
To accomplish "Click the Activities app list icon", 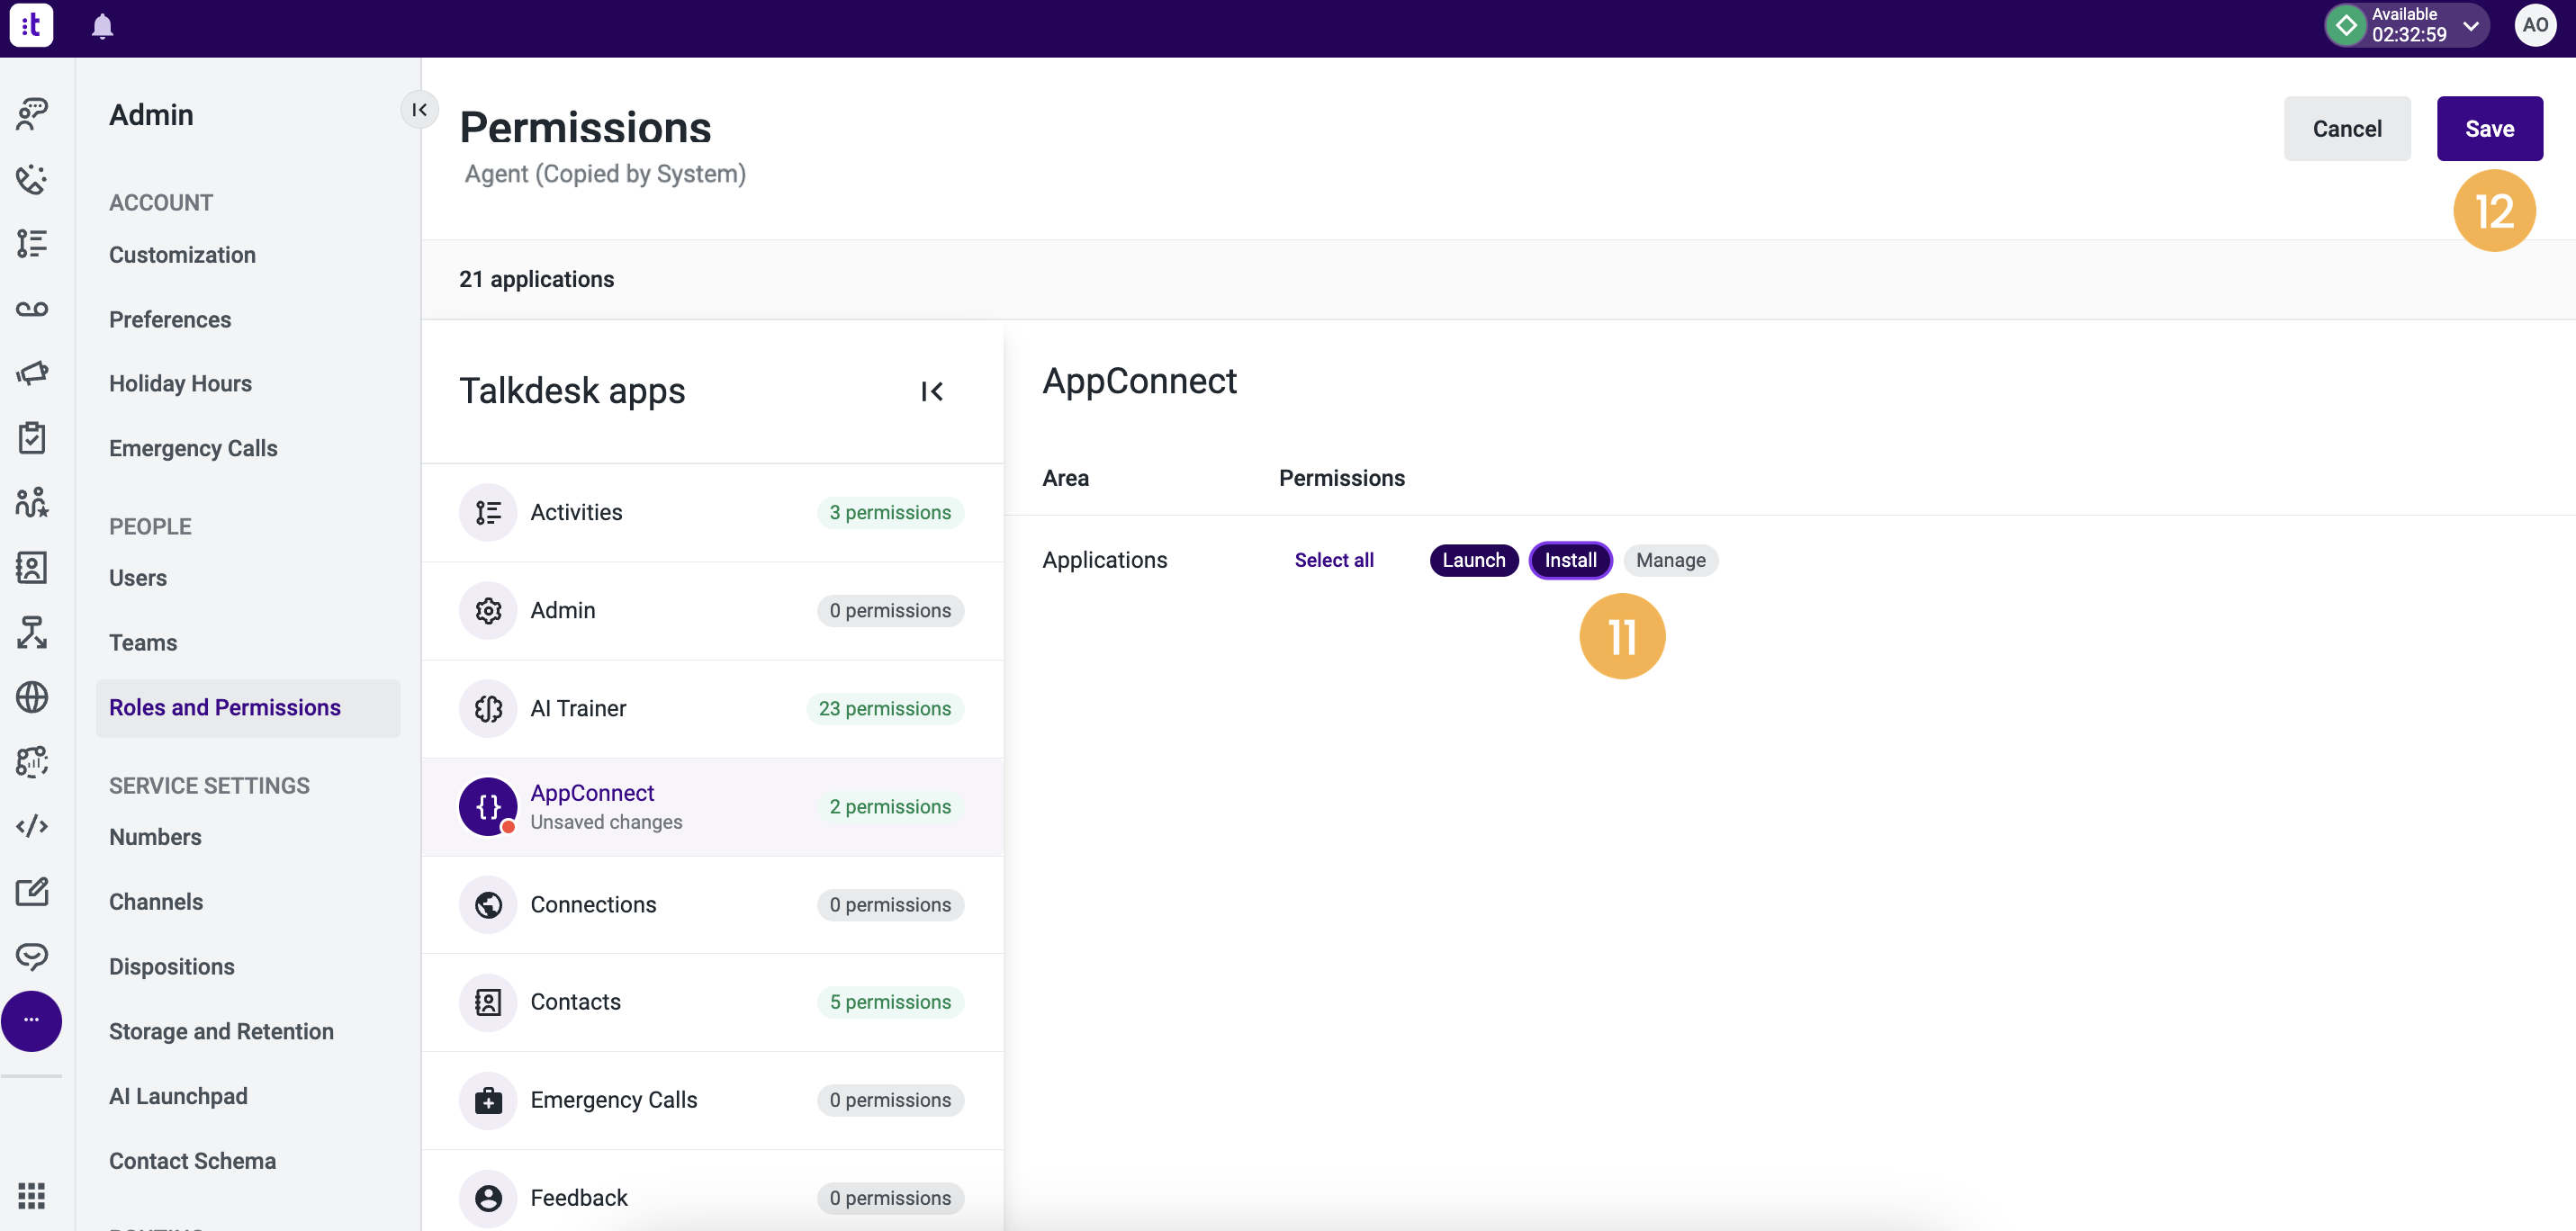I will 488,512.
